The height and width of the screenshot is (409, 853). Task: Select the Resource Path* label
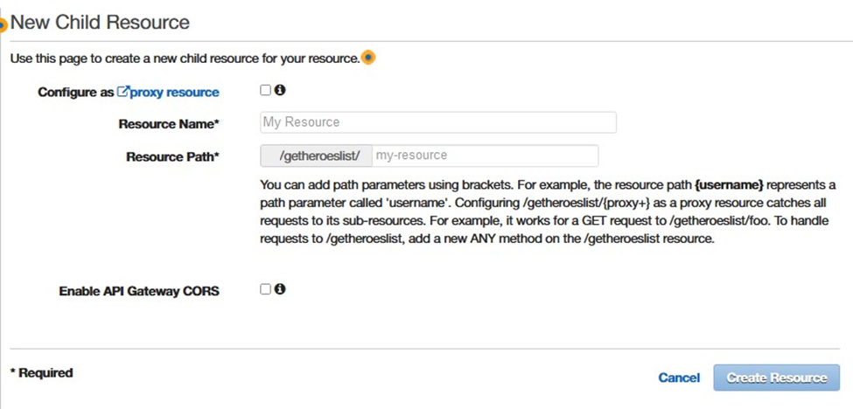coord(172,157)
